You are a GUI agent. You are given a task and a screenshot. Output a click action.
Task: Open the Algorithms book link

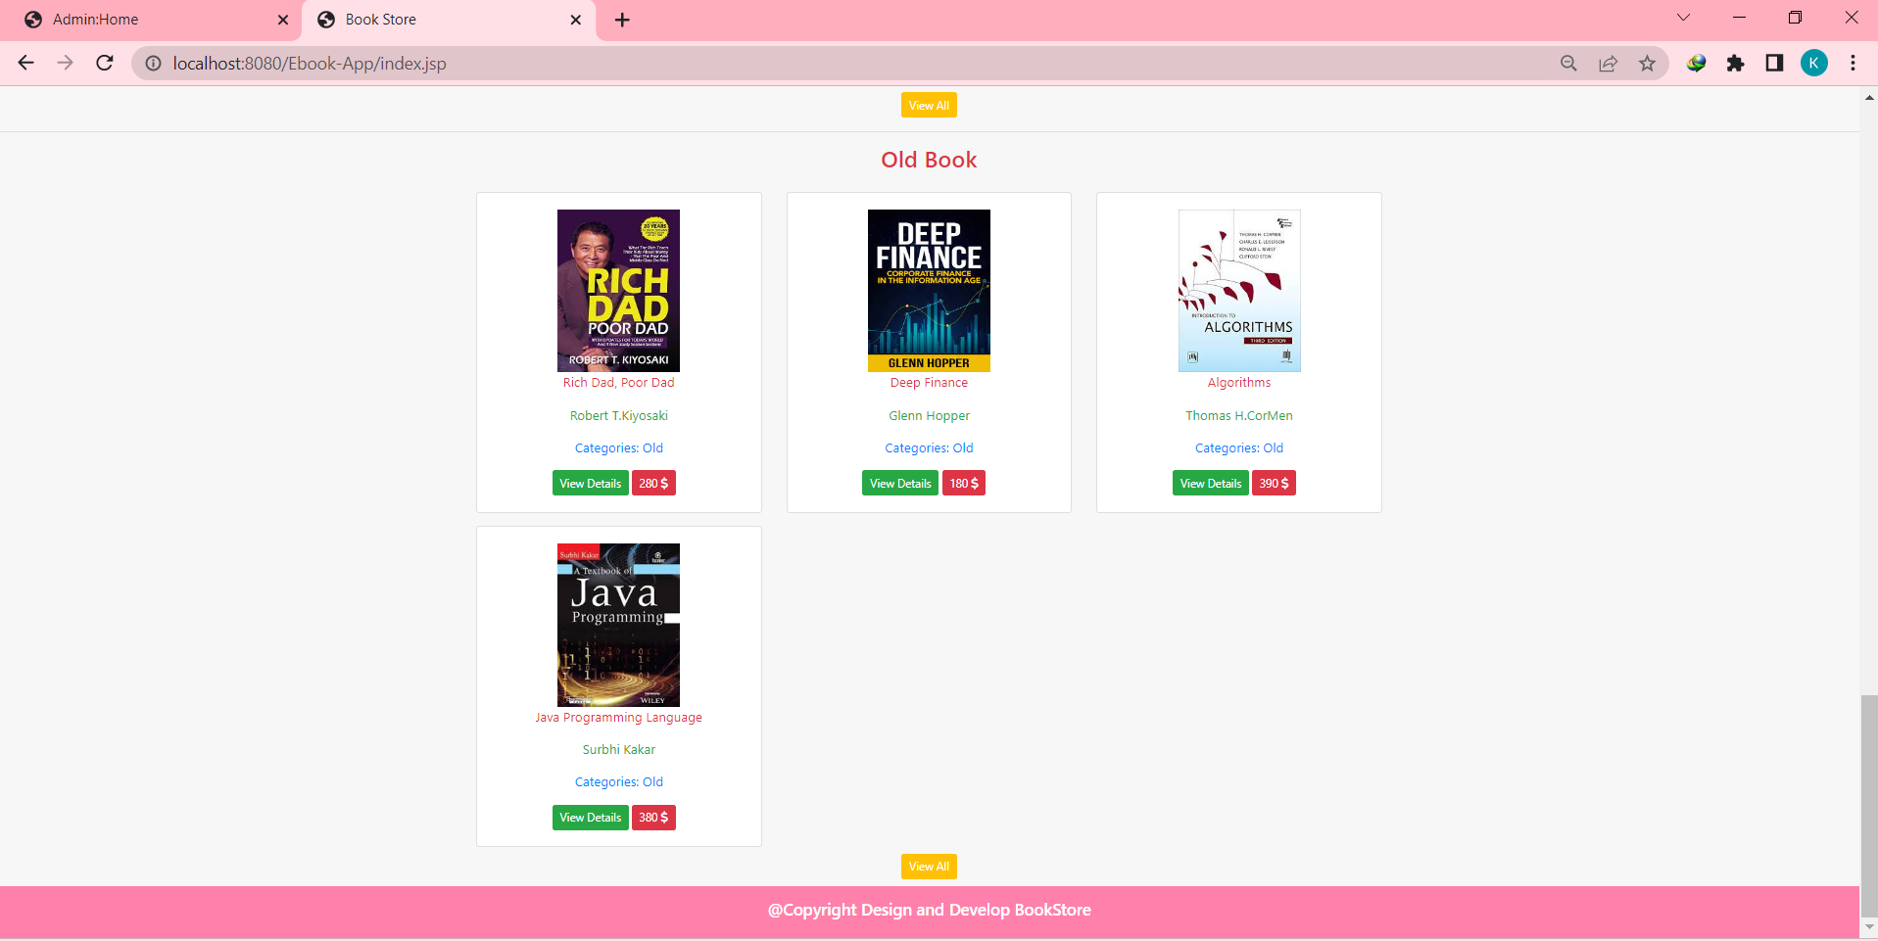click(1238, 382)
